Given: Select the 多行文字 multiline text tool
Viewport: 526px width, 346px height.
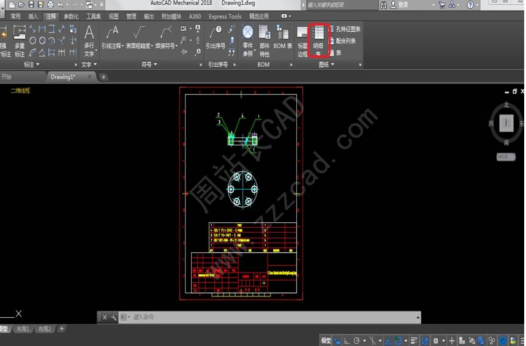Looking at the screenshot, I should coord(89,39).
